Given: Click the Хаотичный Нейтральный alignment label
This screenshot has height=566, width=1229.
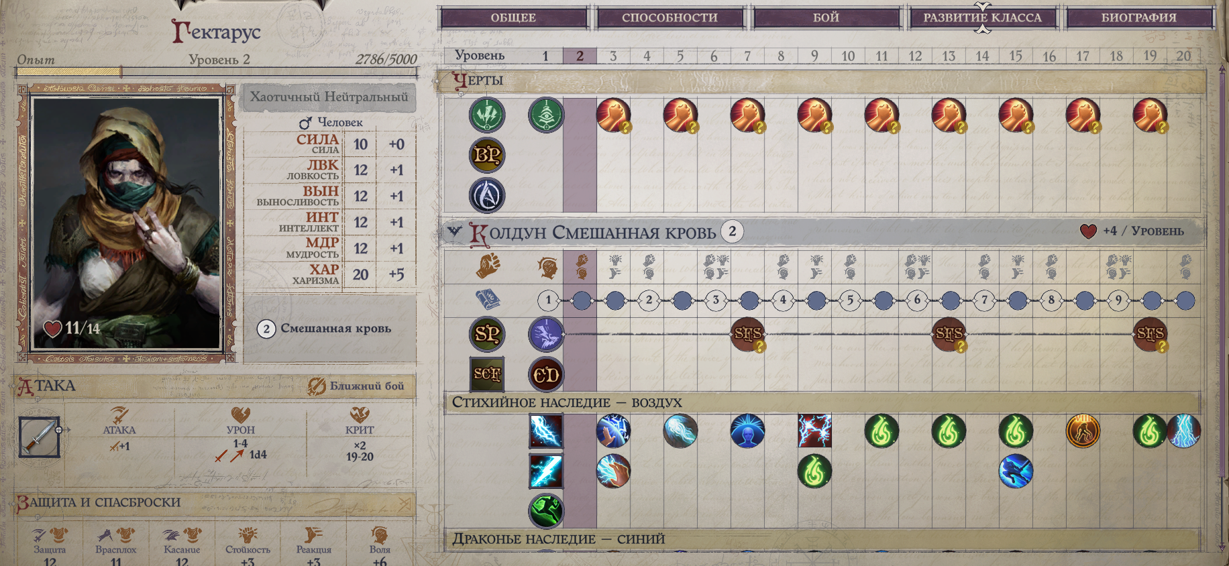Looking at the screenshot, I should point(329,97).
